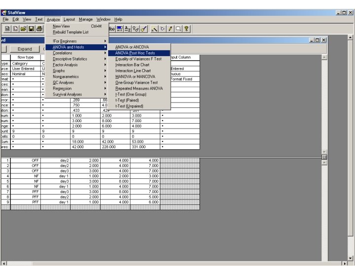This screenshot has width=355, height=266.
Task: Click the flow type column header
Action: [x=26, y=57]
